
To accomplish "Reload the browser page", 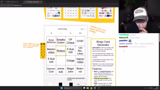I will pos(8,5).
